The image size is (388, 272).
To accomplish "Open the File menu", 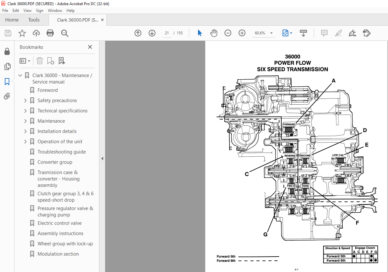I will tap(5, 11).
